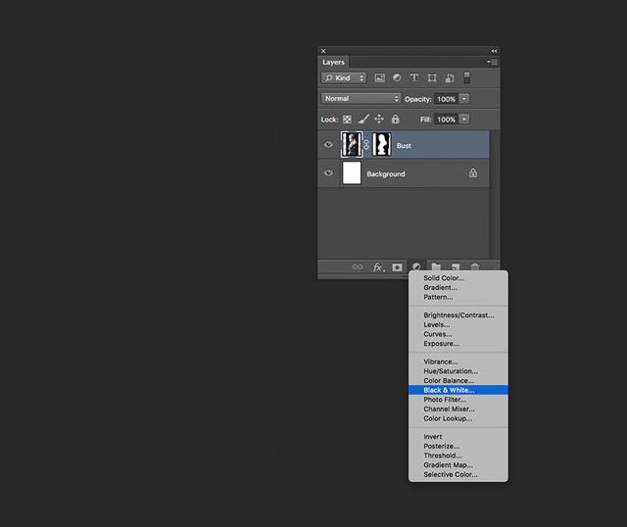Choose Brightness/Contrast... menu item
Image resolution: width=627 pixels, height=527 pixels.
click(x=458, y=315)
